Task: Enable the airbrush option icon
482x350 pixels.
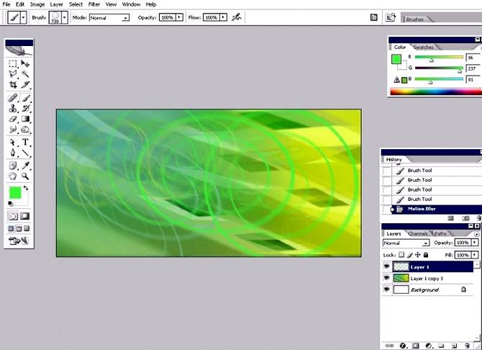Action: click(237, 17)
